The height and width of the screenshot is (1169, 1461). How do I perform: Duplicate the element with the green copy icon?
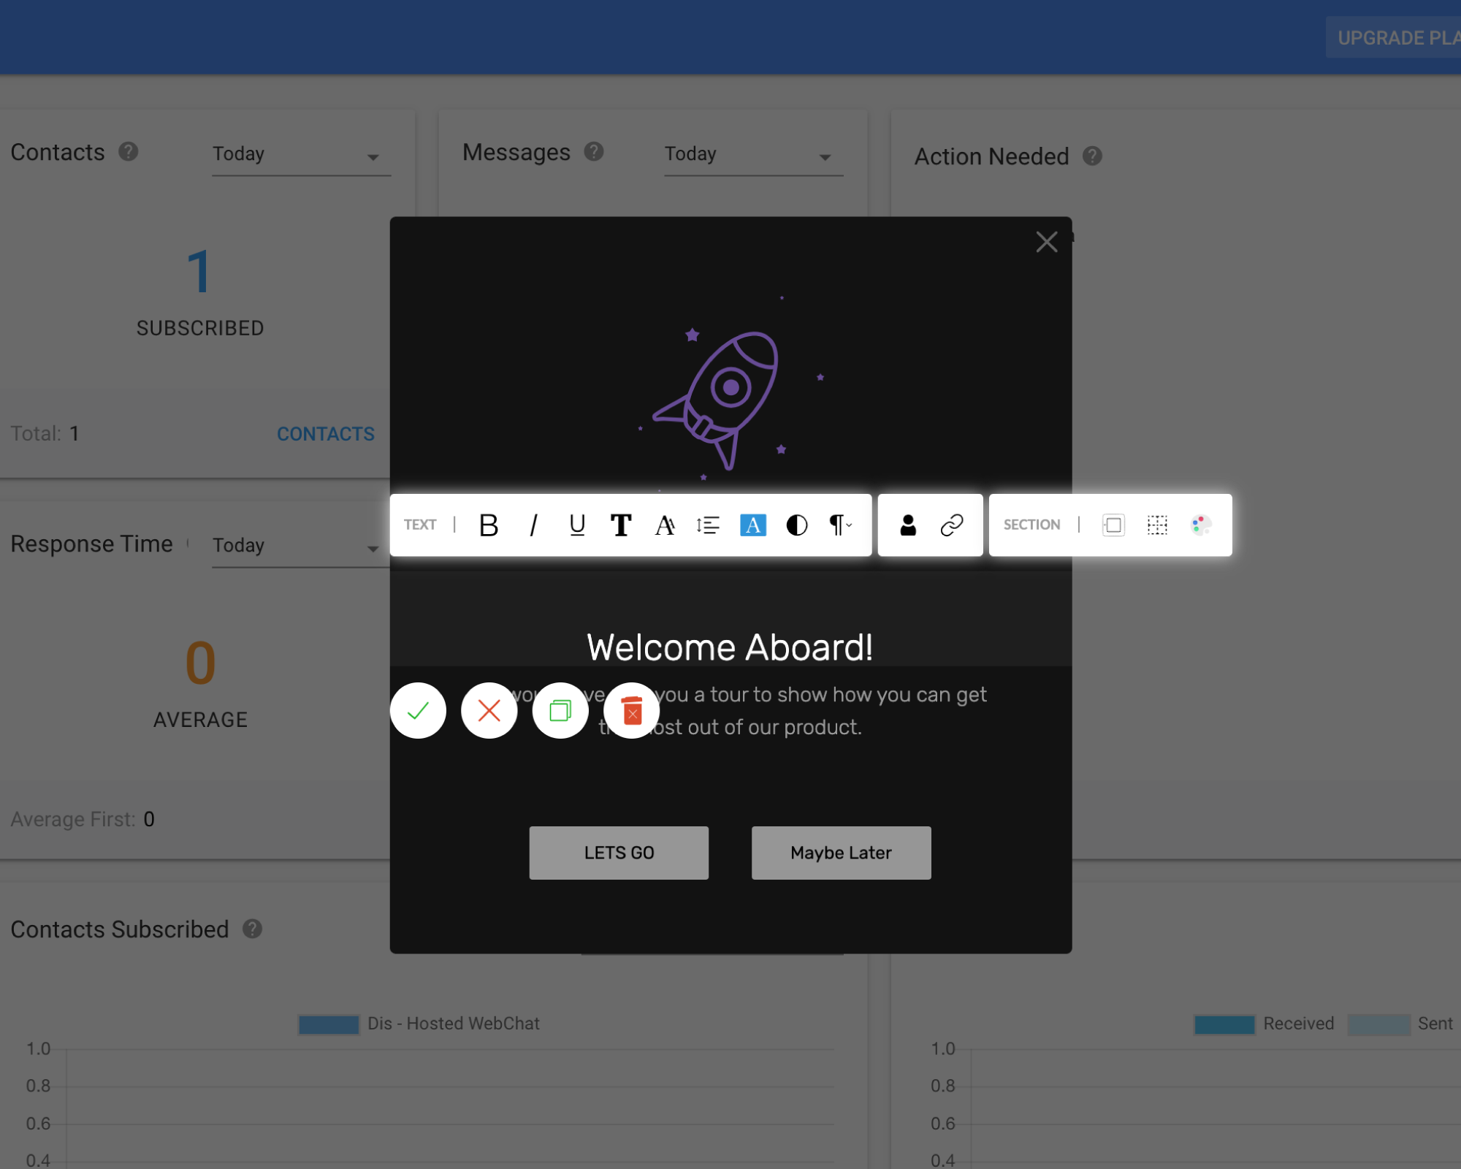coord(560,710)
